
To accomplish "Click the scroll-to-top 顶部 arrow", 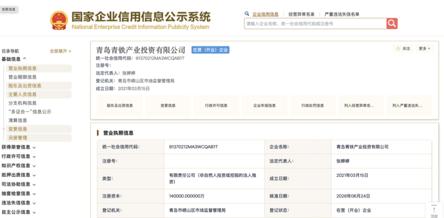I will tap(434, 210).
